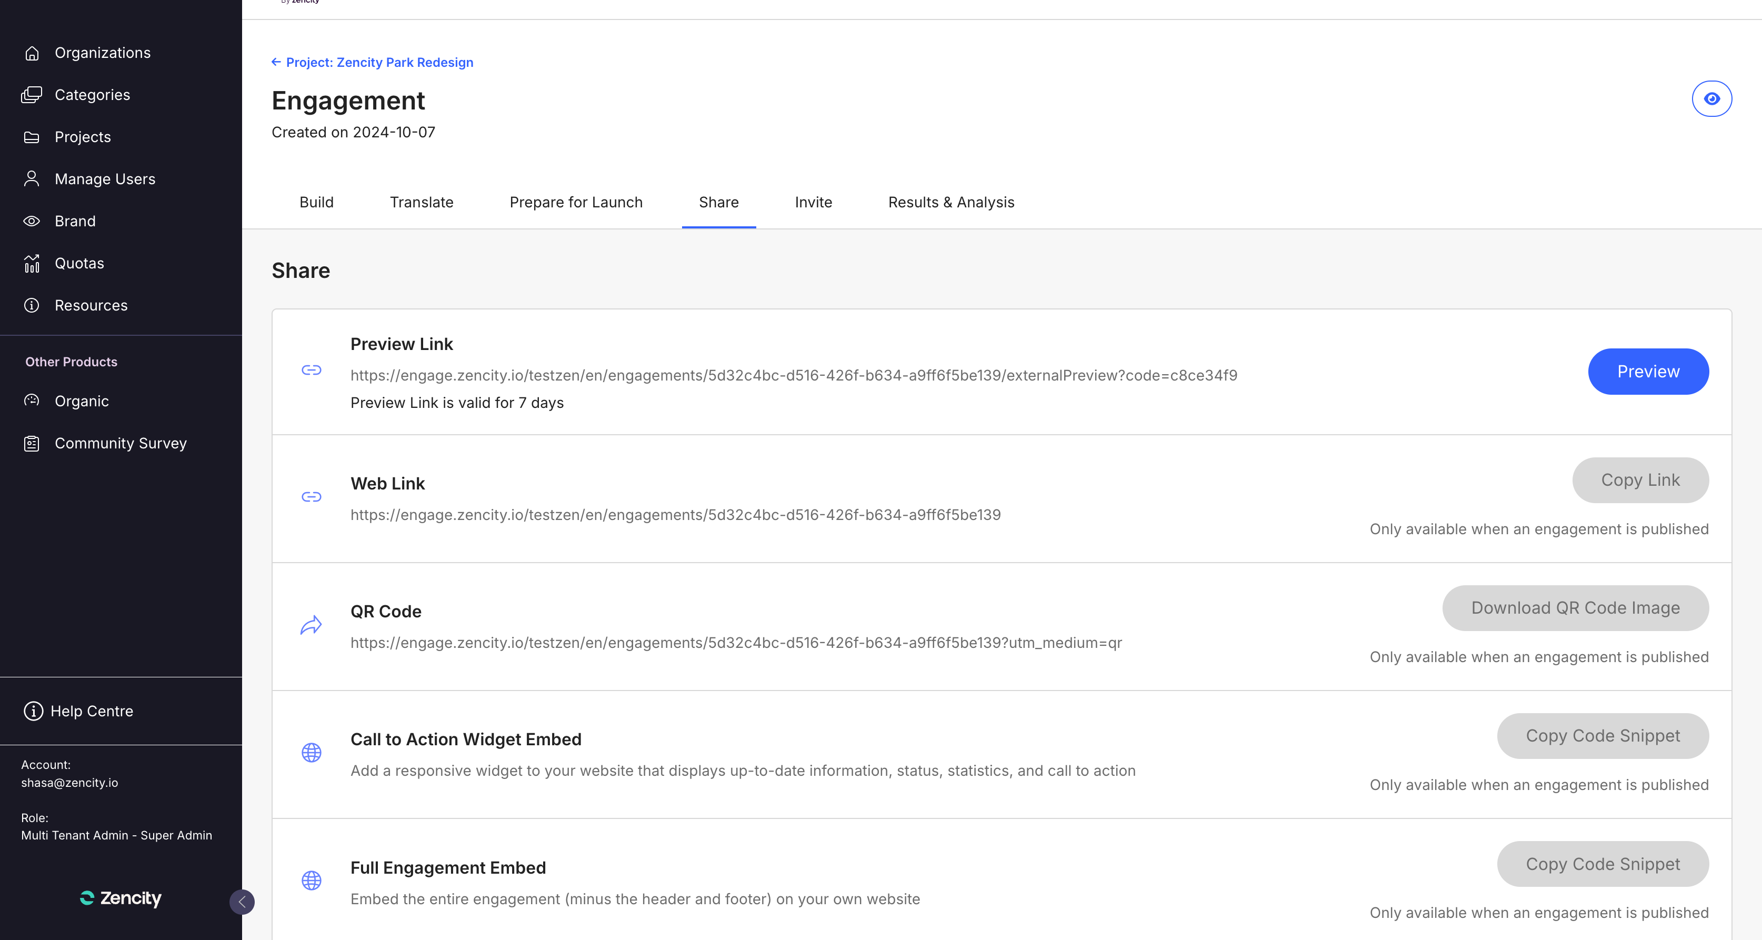Open Organizations from the sidebar home icon

point(32,53)
